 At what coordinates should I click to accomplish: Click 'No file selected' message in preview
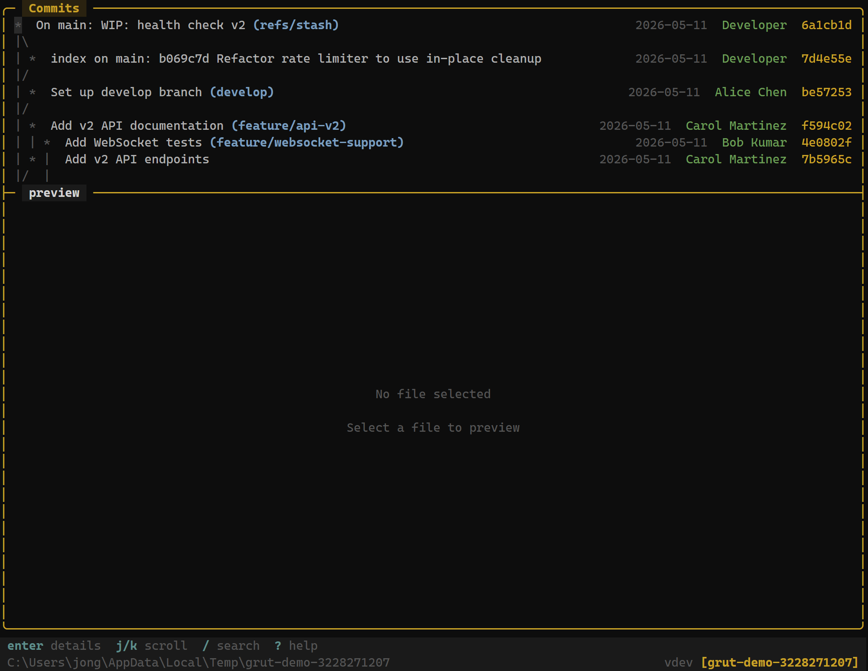[433, 394]
